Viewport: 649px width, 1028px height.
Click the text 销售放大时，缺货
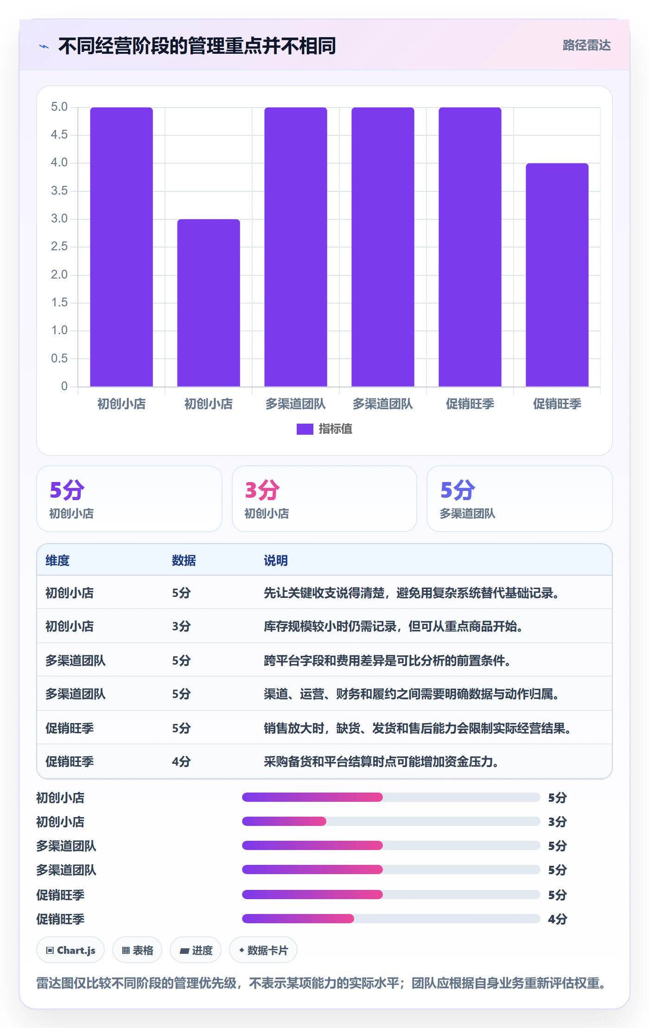[312, 728]
